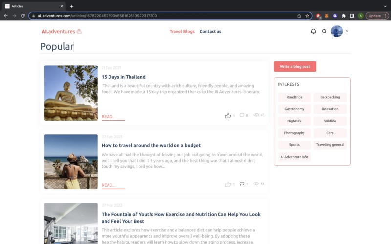
Task: Bookmark this page with the star icon
Action: (x=307, y=16)
